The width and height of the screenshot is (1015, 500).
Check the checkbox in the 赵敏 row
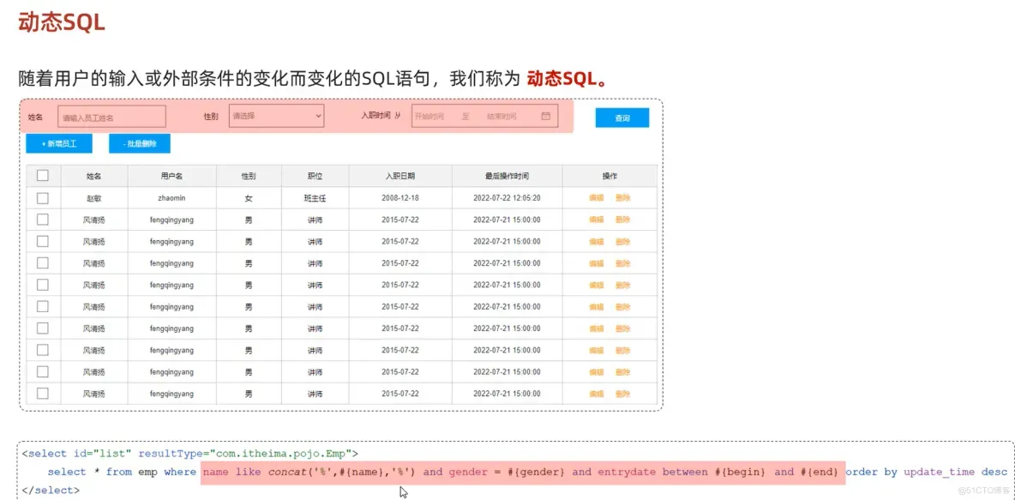(x=43, y=197)
